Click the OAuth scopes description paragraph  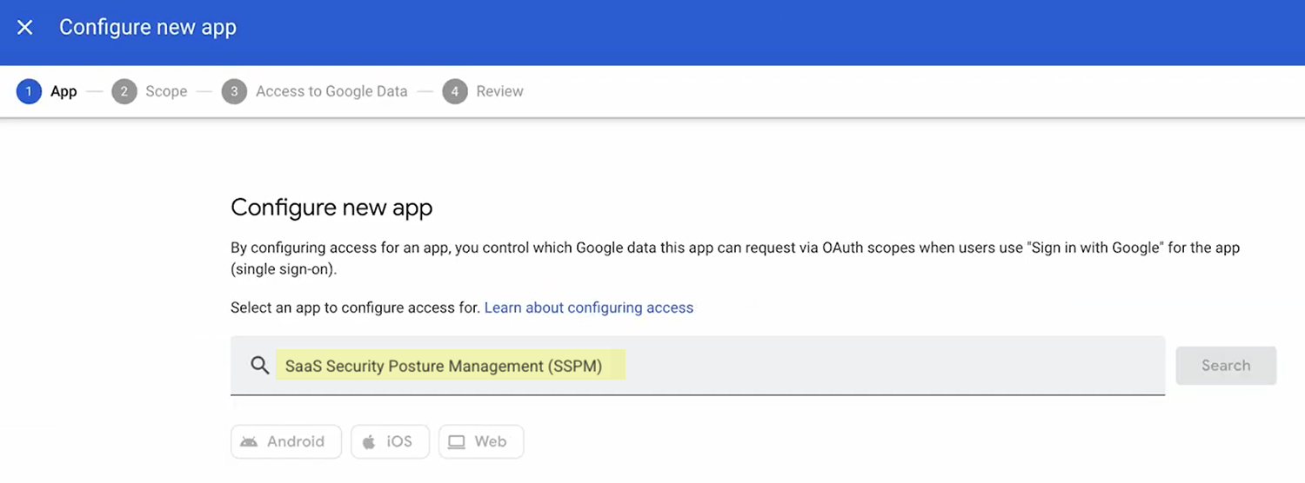coord(735,259)
